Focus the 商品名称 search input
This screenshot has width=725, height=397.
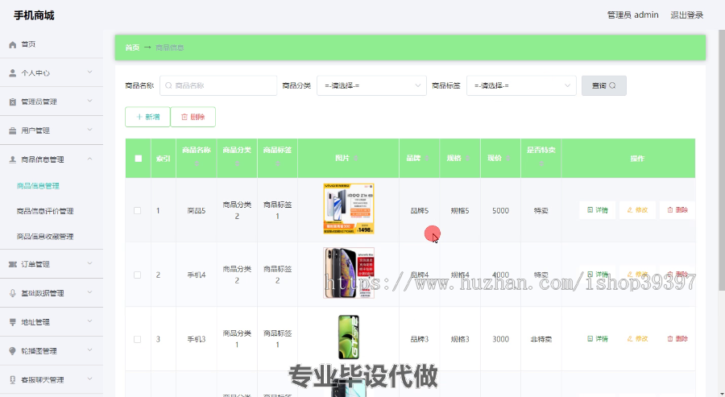coord(218,85)
